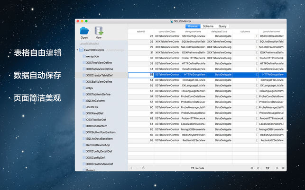Refresh the table with reload icon
Image resolution: width=305 pixels, height=190 pixels.
(143, 168)
